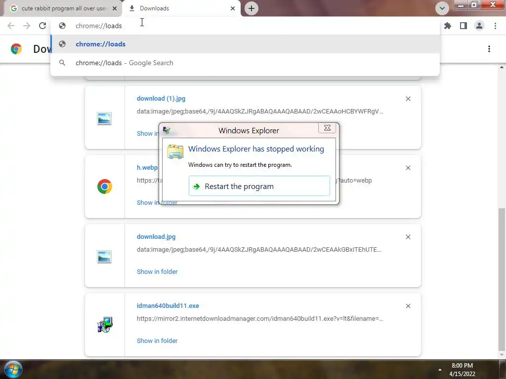Viewport: 506px width, 379px height.
Task: Click the idman640build11.exe mirror URL text
Action: click(260, 318)
